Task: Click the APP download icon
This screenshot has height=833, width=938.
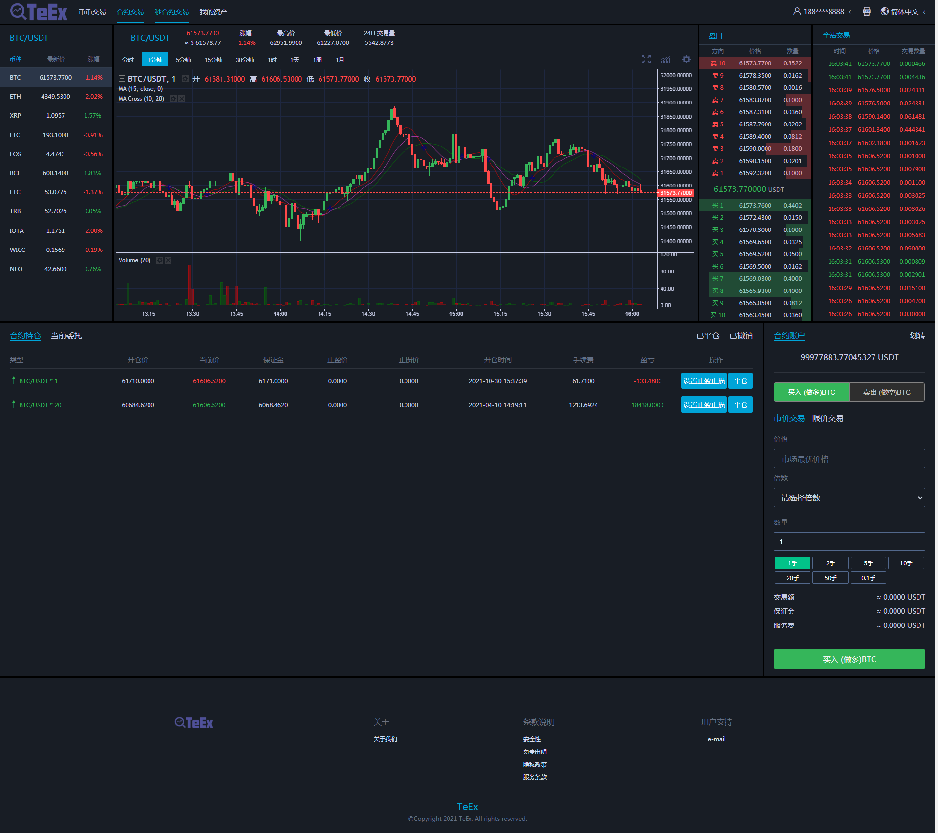Action: click(867, 11)
